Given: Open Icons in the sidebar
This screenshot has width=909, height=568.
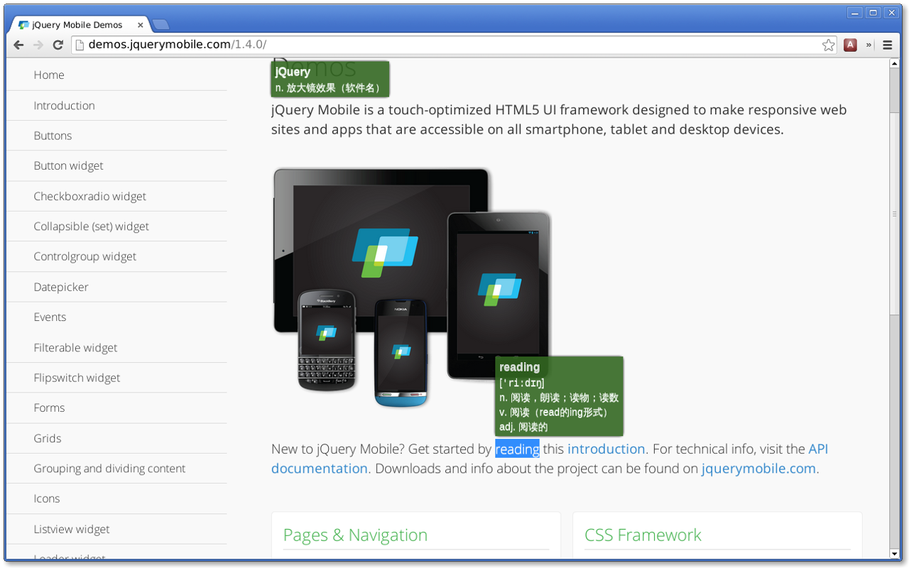Looking at the screenshot, I should click(116, 499).
